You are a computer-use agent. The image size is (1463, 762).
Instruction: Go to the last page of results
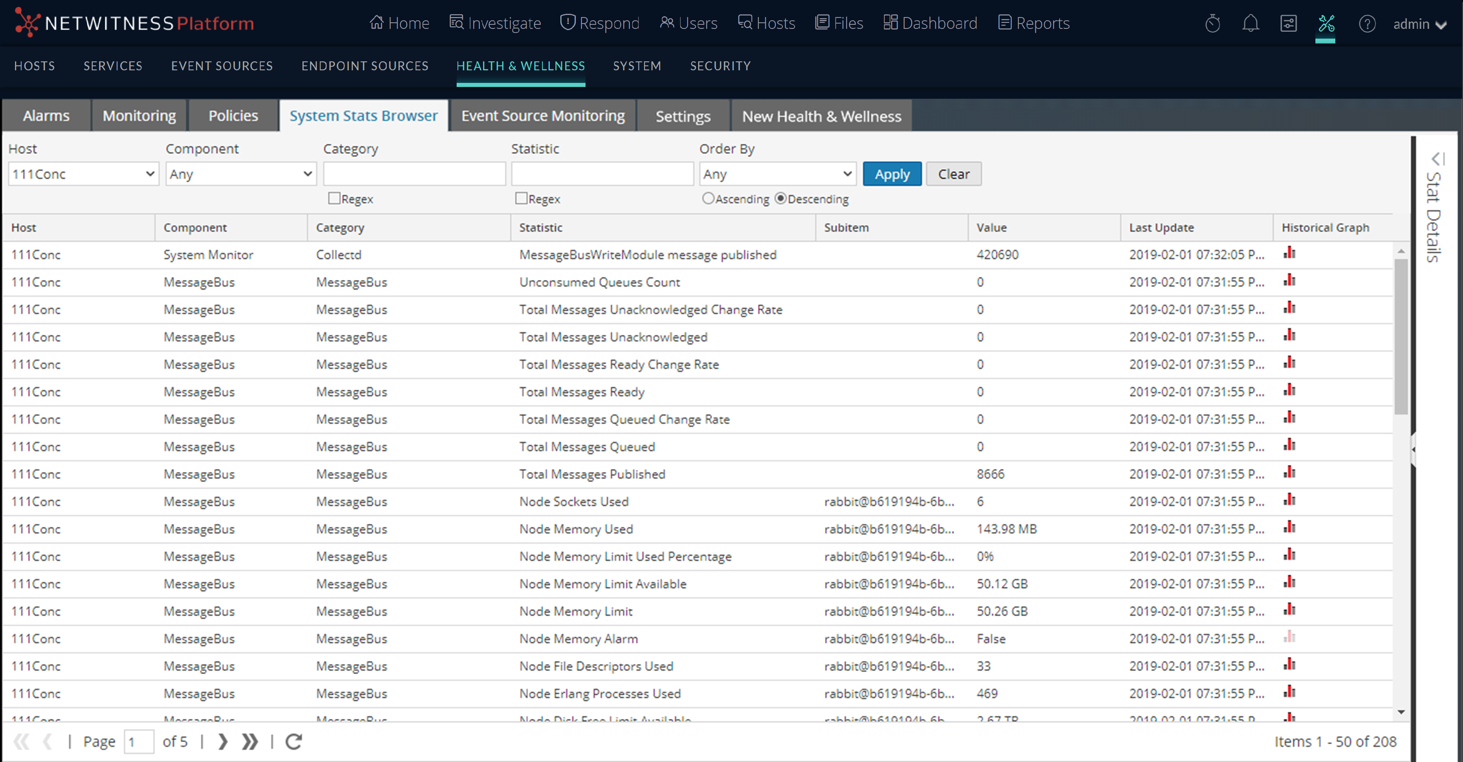pyautogui.click(x=250, y=741)
